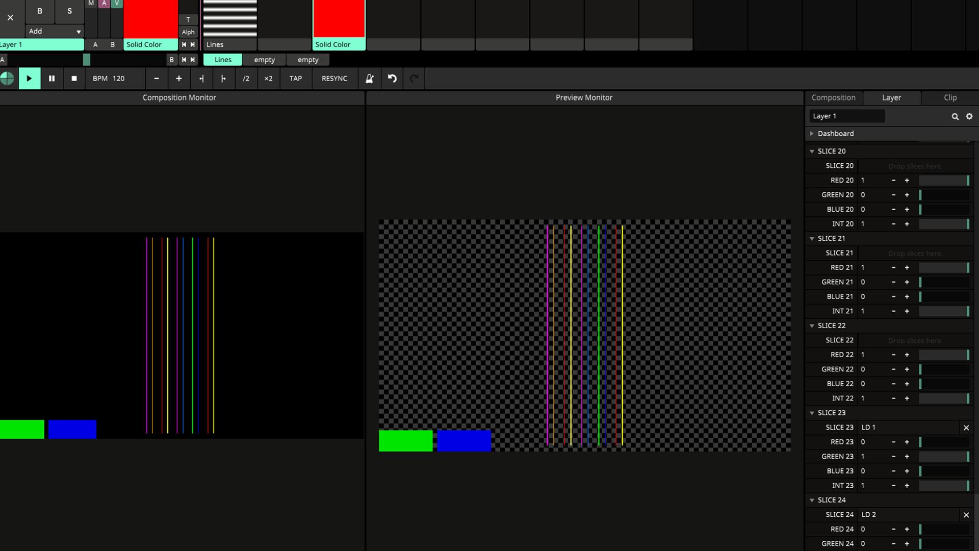Stop playback with the square icon
The height and width of the screenshot is (551, 979).
[x=74, y=79]
